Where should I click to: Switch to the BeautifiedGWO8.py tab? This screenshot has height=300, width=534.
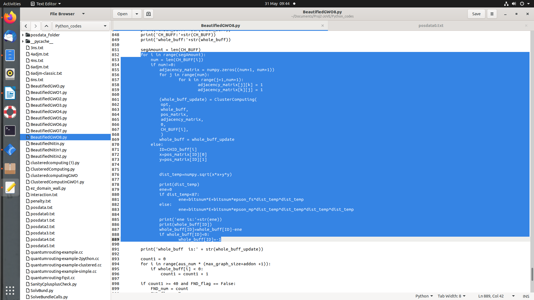(220, 26)
